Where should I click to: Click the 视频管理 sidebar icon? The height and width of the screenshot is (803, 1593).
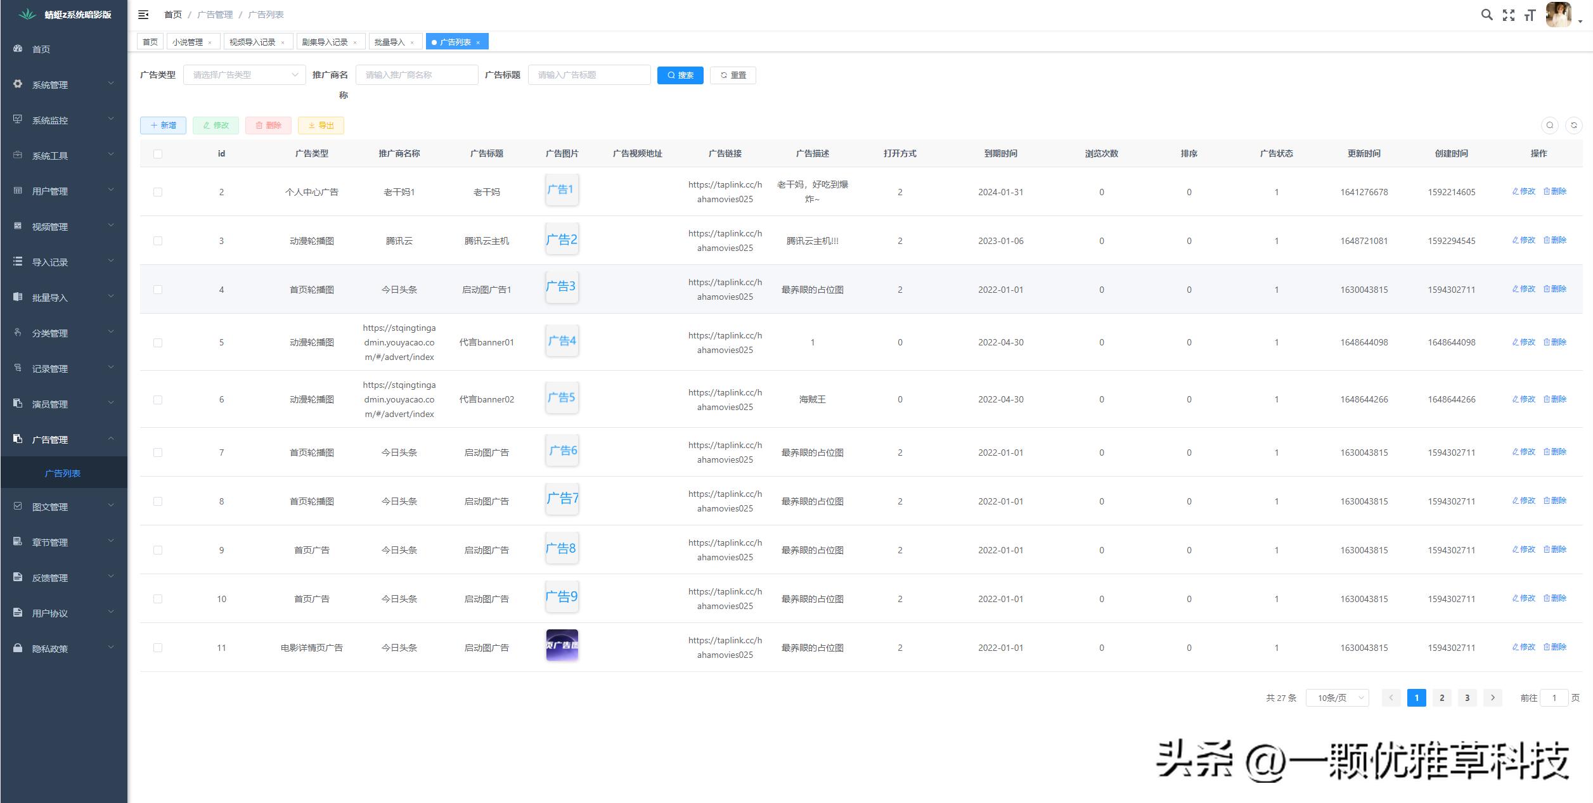click(17, 226)
